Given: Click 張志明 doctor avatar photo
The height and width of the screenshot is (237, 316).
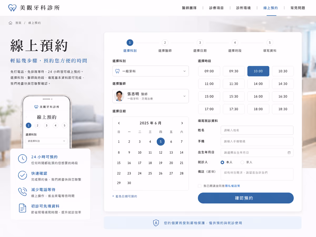Looking at the screenshot, I should click(x=119, y=96).
